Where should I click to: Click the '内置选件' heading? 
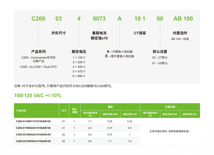click(180, 33)
